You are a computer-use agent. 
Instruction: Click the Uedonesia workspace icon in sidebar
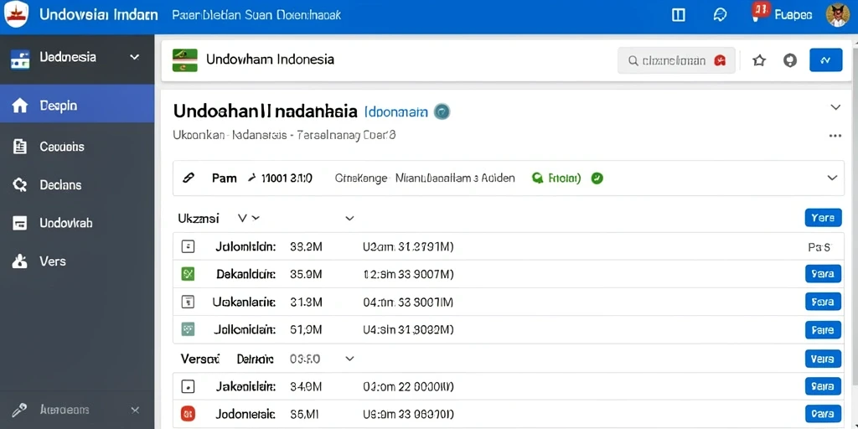[20, 59]
